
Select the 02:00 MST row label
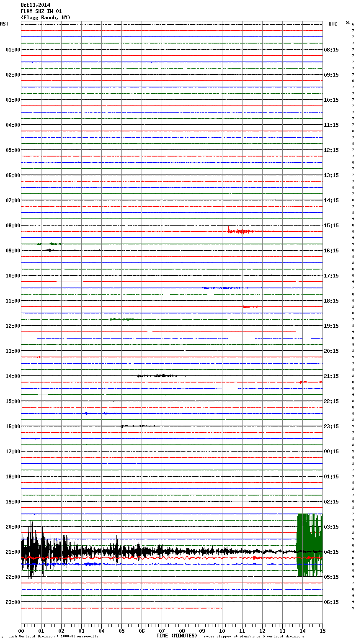[x=13, y=75]
